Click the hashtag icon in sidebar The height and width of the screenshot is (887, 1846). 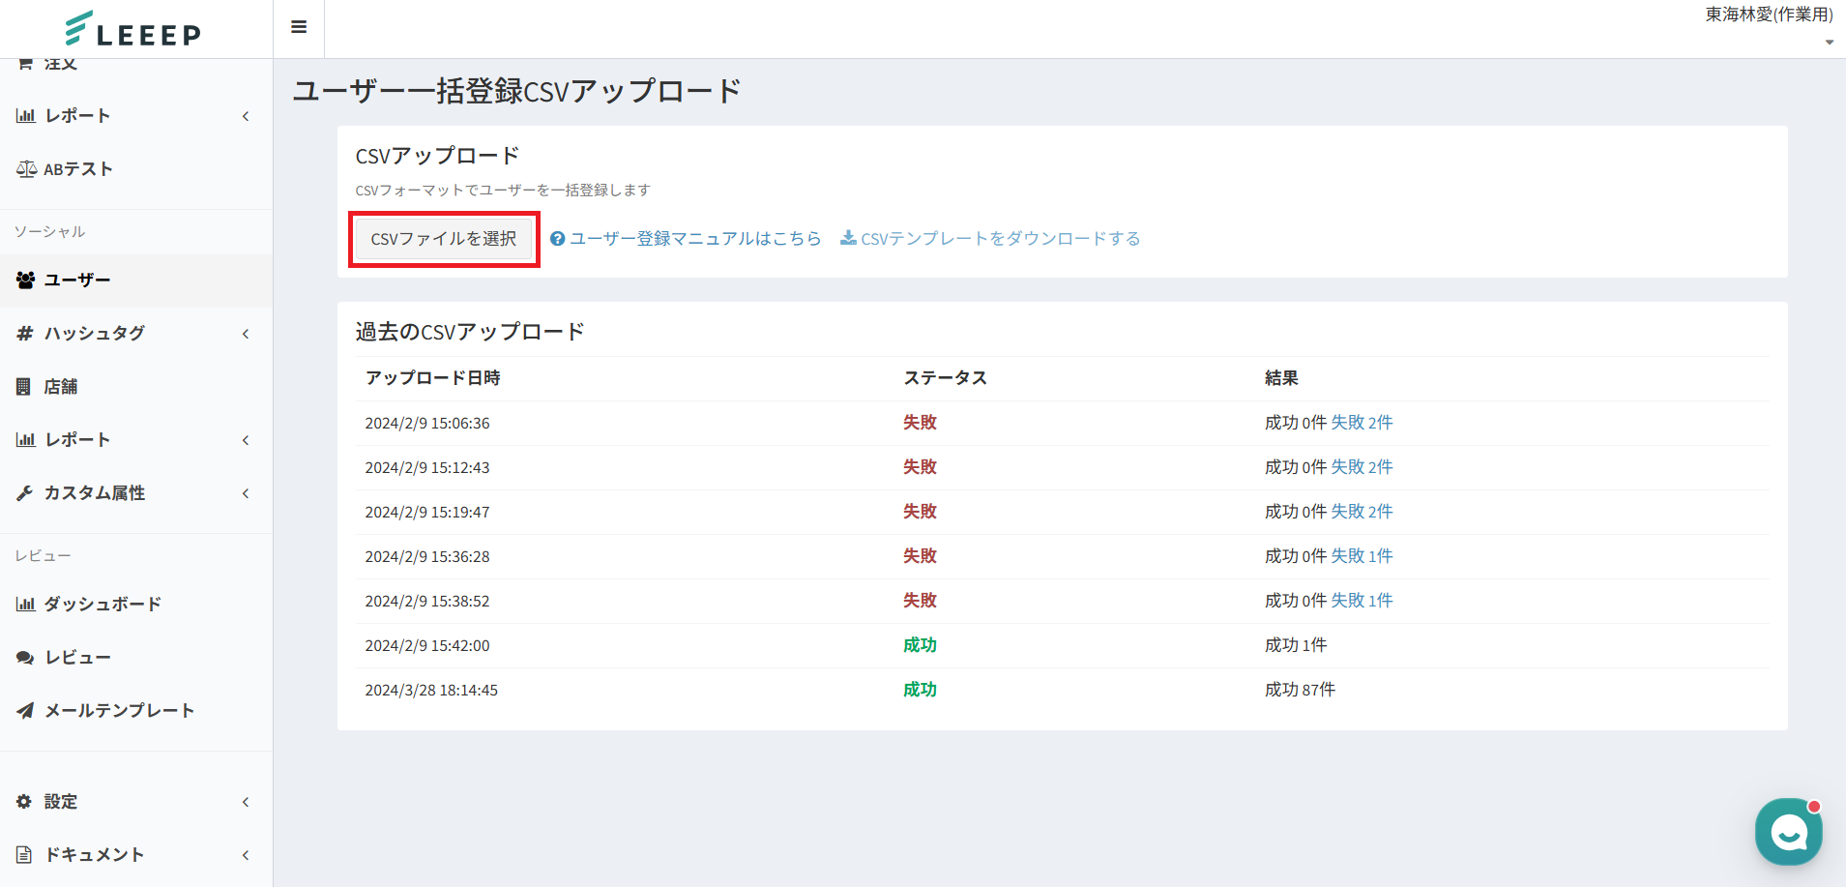click(25, 334)
